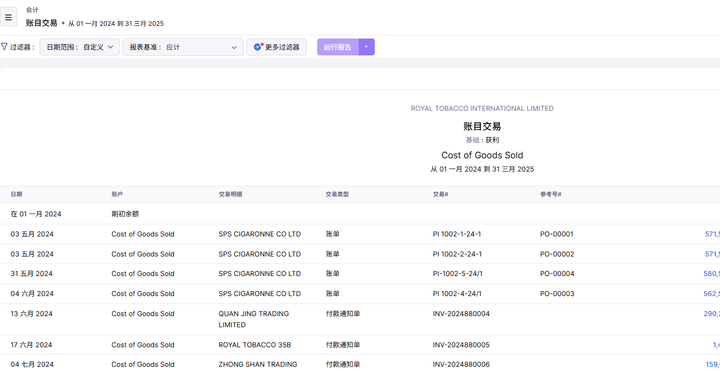The height and width of the screenshot is (371, 720).
Task: Click ZHONG SHAN TRADING cell
Action: 258,364
